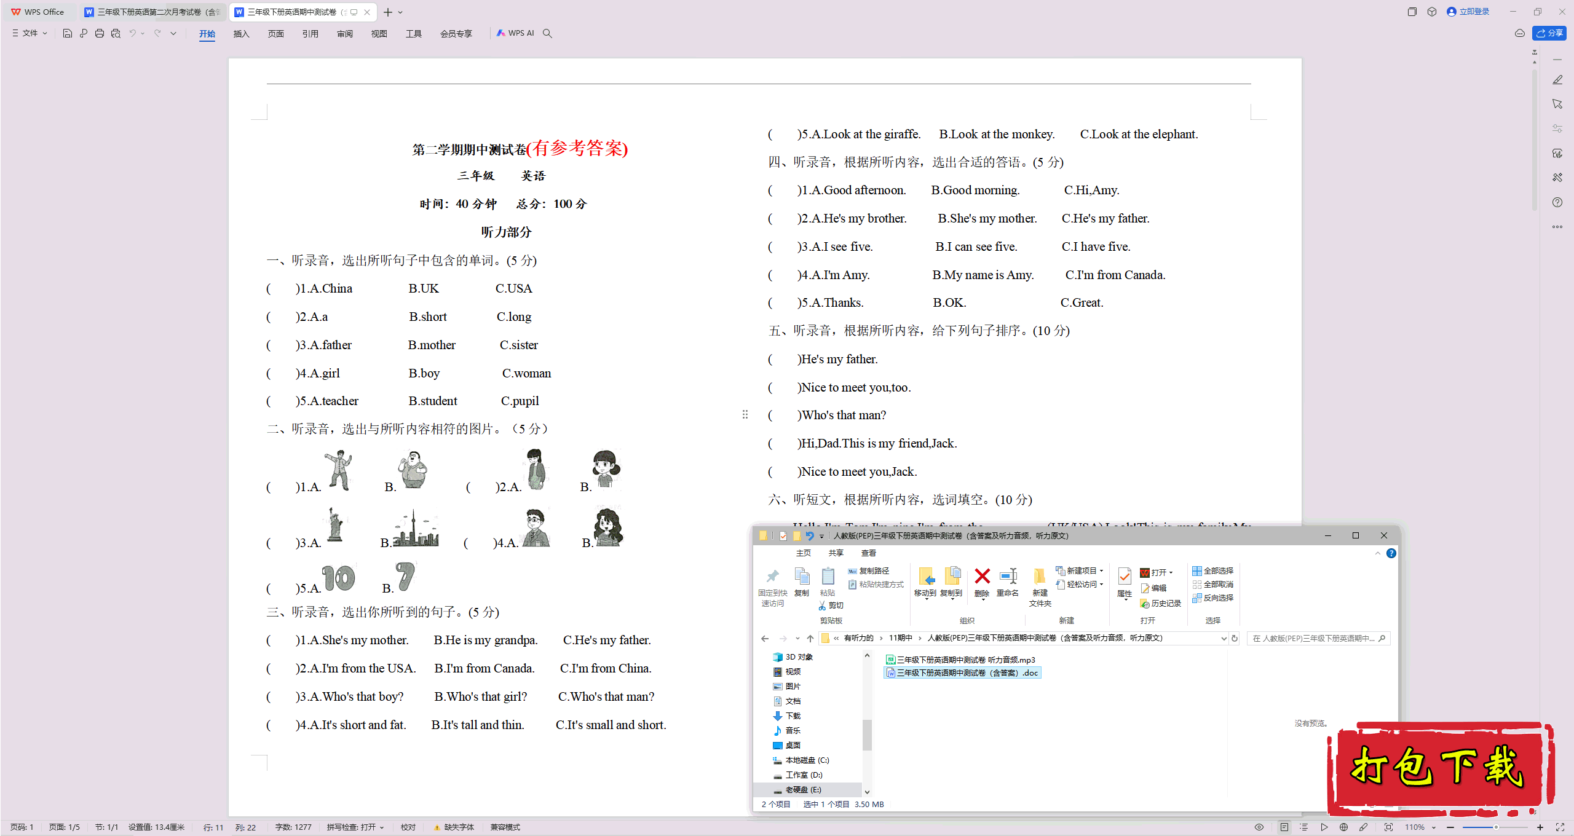Click Invert Selection in Explorer ribbon
Screen dimensions: 1574x836
1212,598
